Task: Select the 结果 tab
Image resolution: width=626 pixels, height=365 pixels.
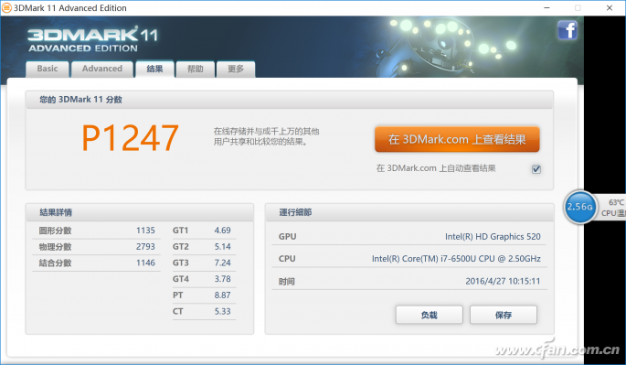Action: (155, 69)
